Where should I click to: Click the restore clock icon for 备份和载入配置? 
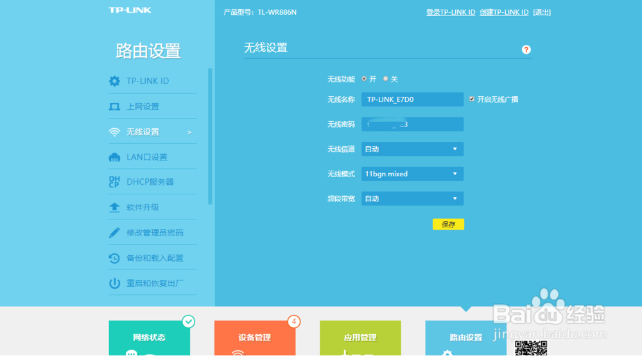114,259
